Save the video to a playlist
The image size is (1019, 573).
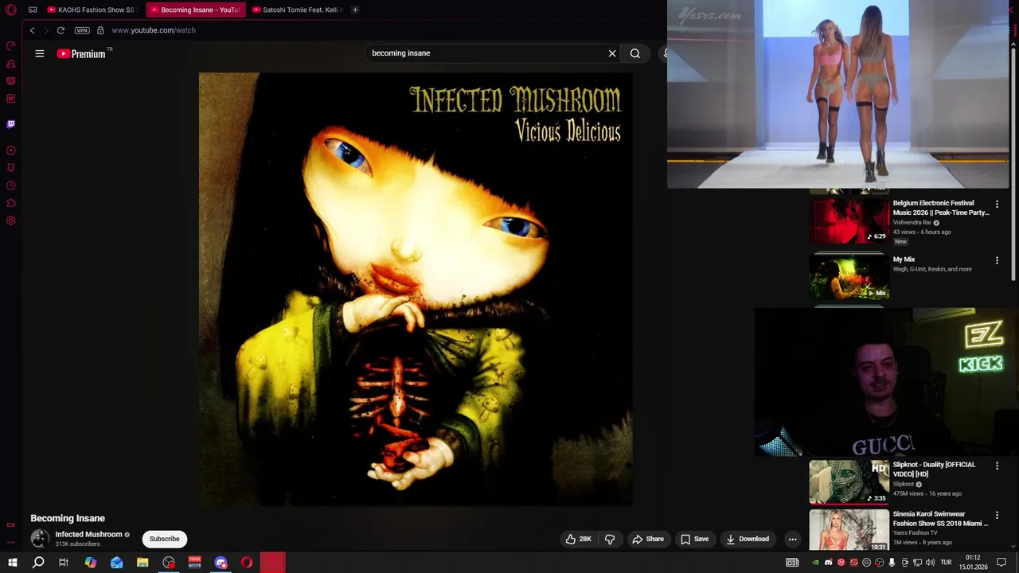(x=694, y=539)
